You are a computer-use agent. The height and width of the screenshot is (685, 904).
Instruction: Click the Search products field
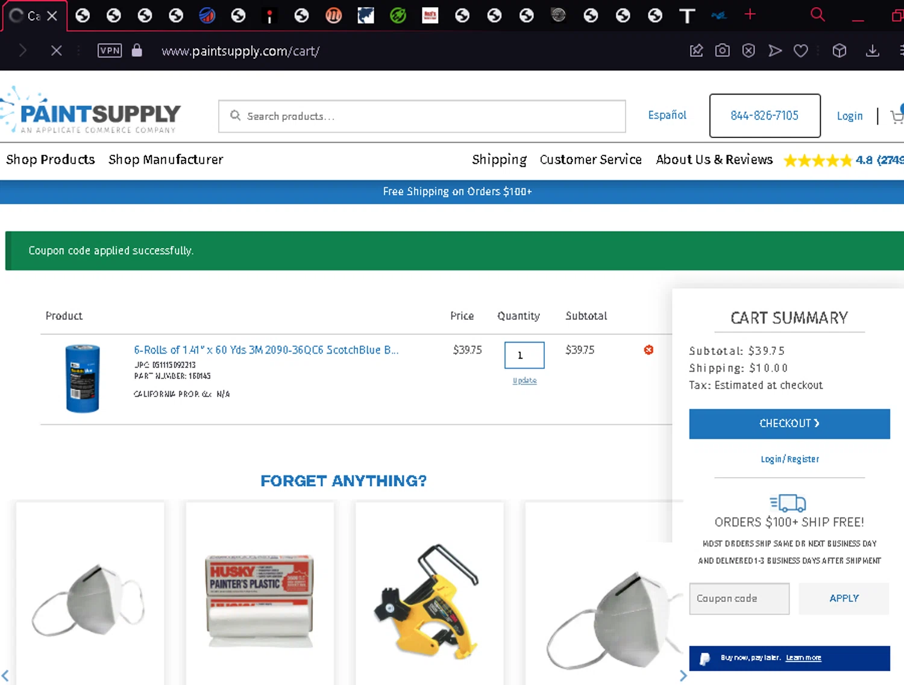422,116
